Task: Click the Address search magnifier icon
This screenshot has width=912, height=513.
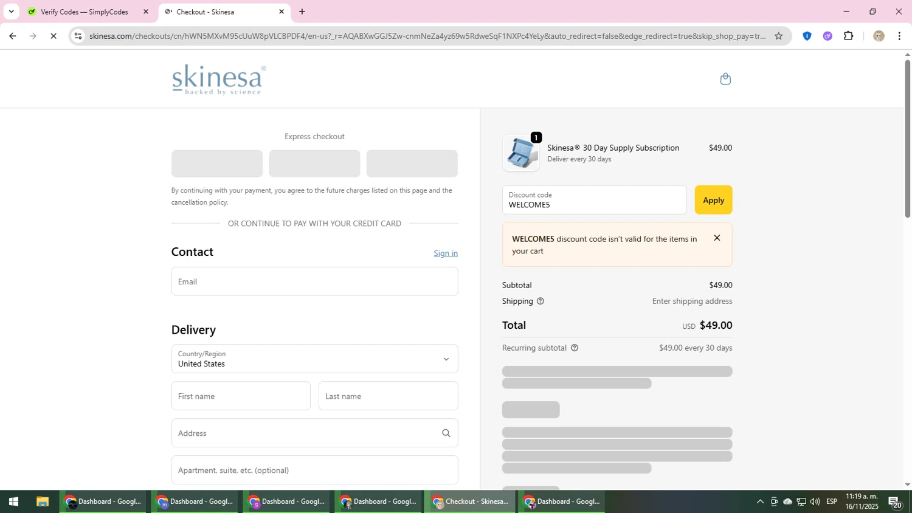Action: click(446, 433)
